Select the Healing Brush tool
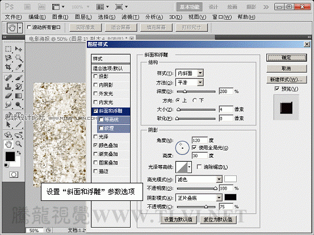The width and height of the screenshot is (314, 235). click(x=8, y=78)
